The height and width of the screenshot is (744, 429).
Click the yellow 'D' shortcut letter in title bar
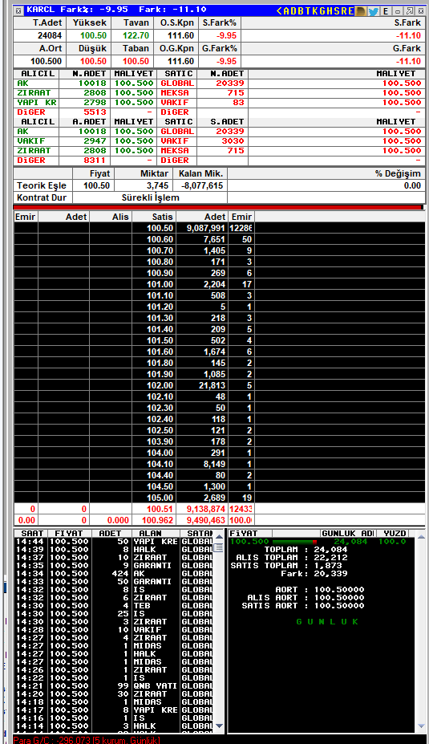click(292, 11)
